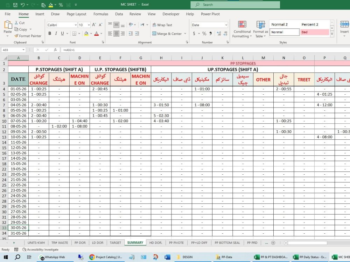Viewport: 350px width, 262px height.
Task: Toggle Merge & Center
Action: pyautogui.click(x=167, y=34)
